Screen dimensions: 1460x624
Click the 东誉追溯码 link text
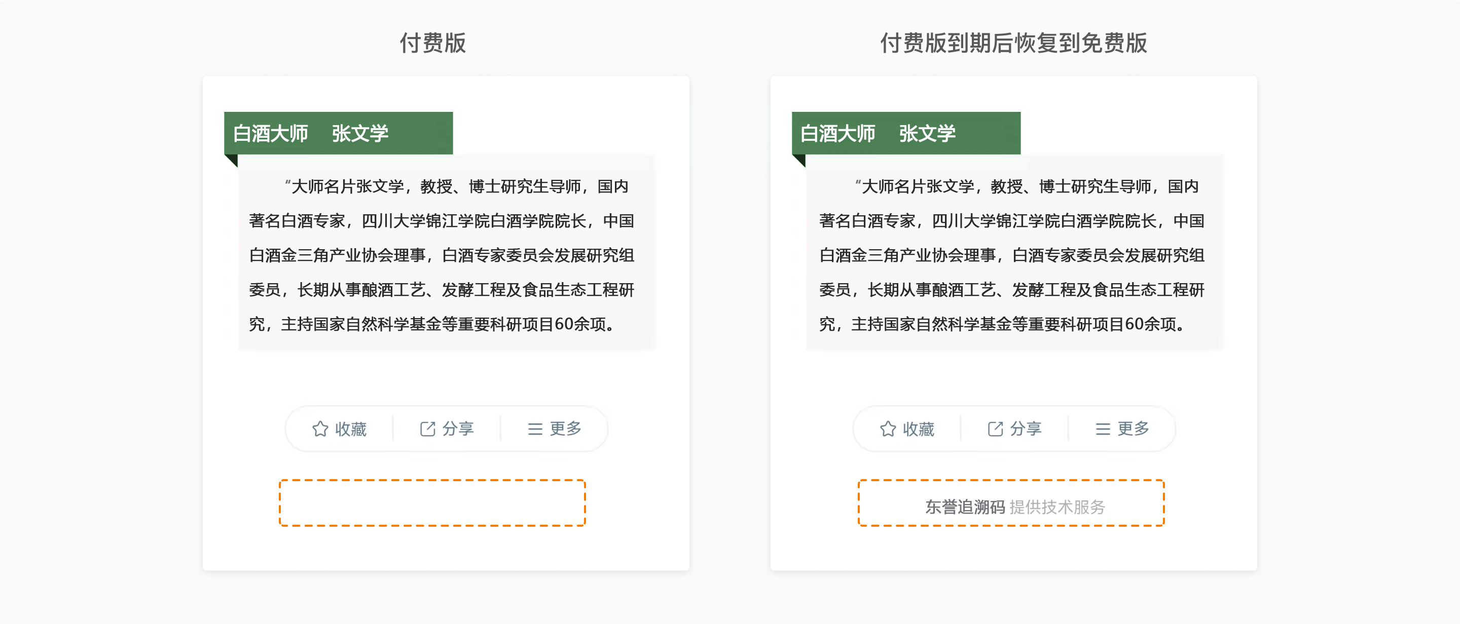[x=966, y=508]
